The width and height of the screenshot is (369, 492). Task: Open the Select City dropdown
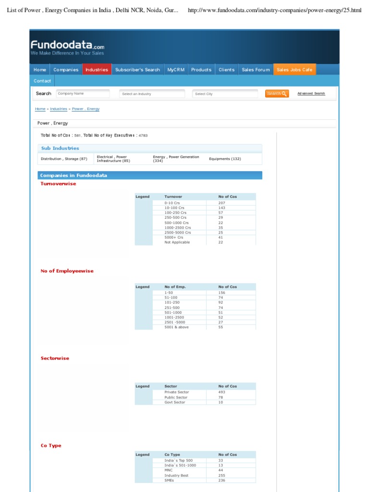[x=225, y=94]
